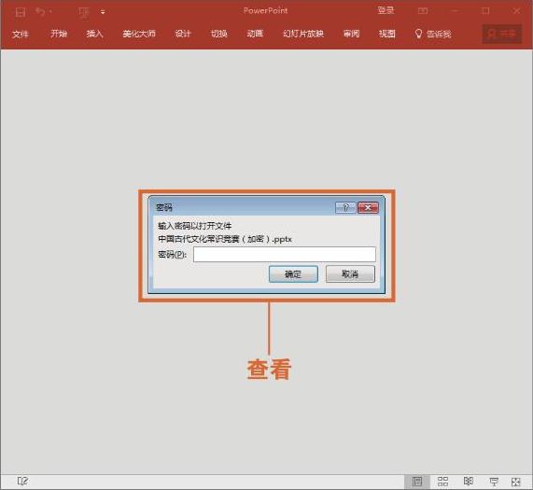Switch to the 视图 ribbon tab
Viewport: 533px width, 490px height.
387,34
